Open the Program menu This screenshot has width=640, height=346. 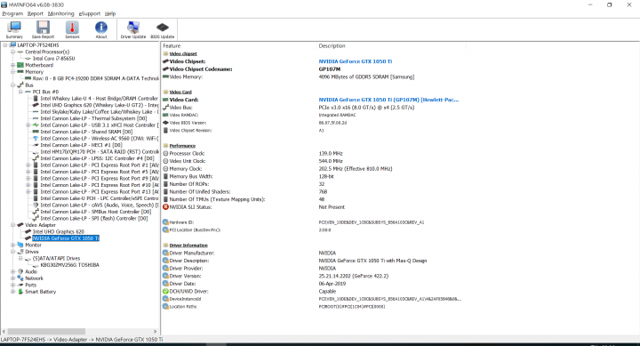click(x=12, y=13)
